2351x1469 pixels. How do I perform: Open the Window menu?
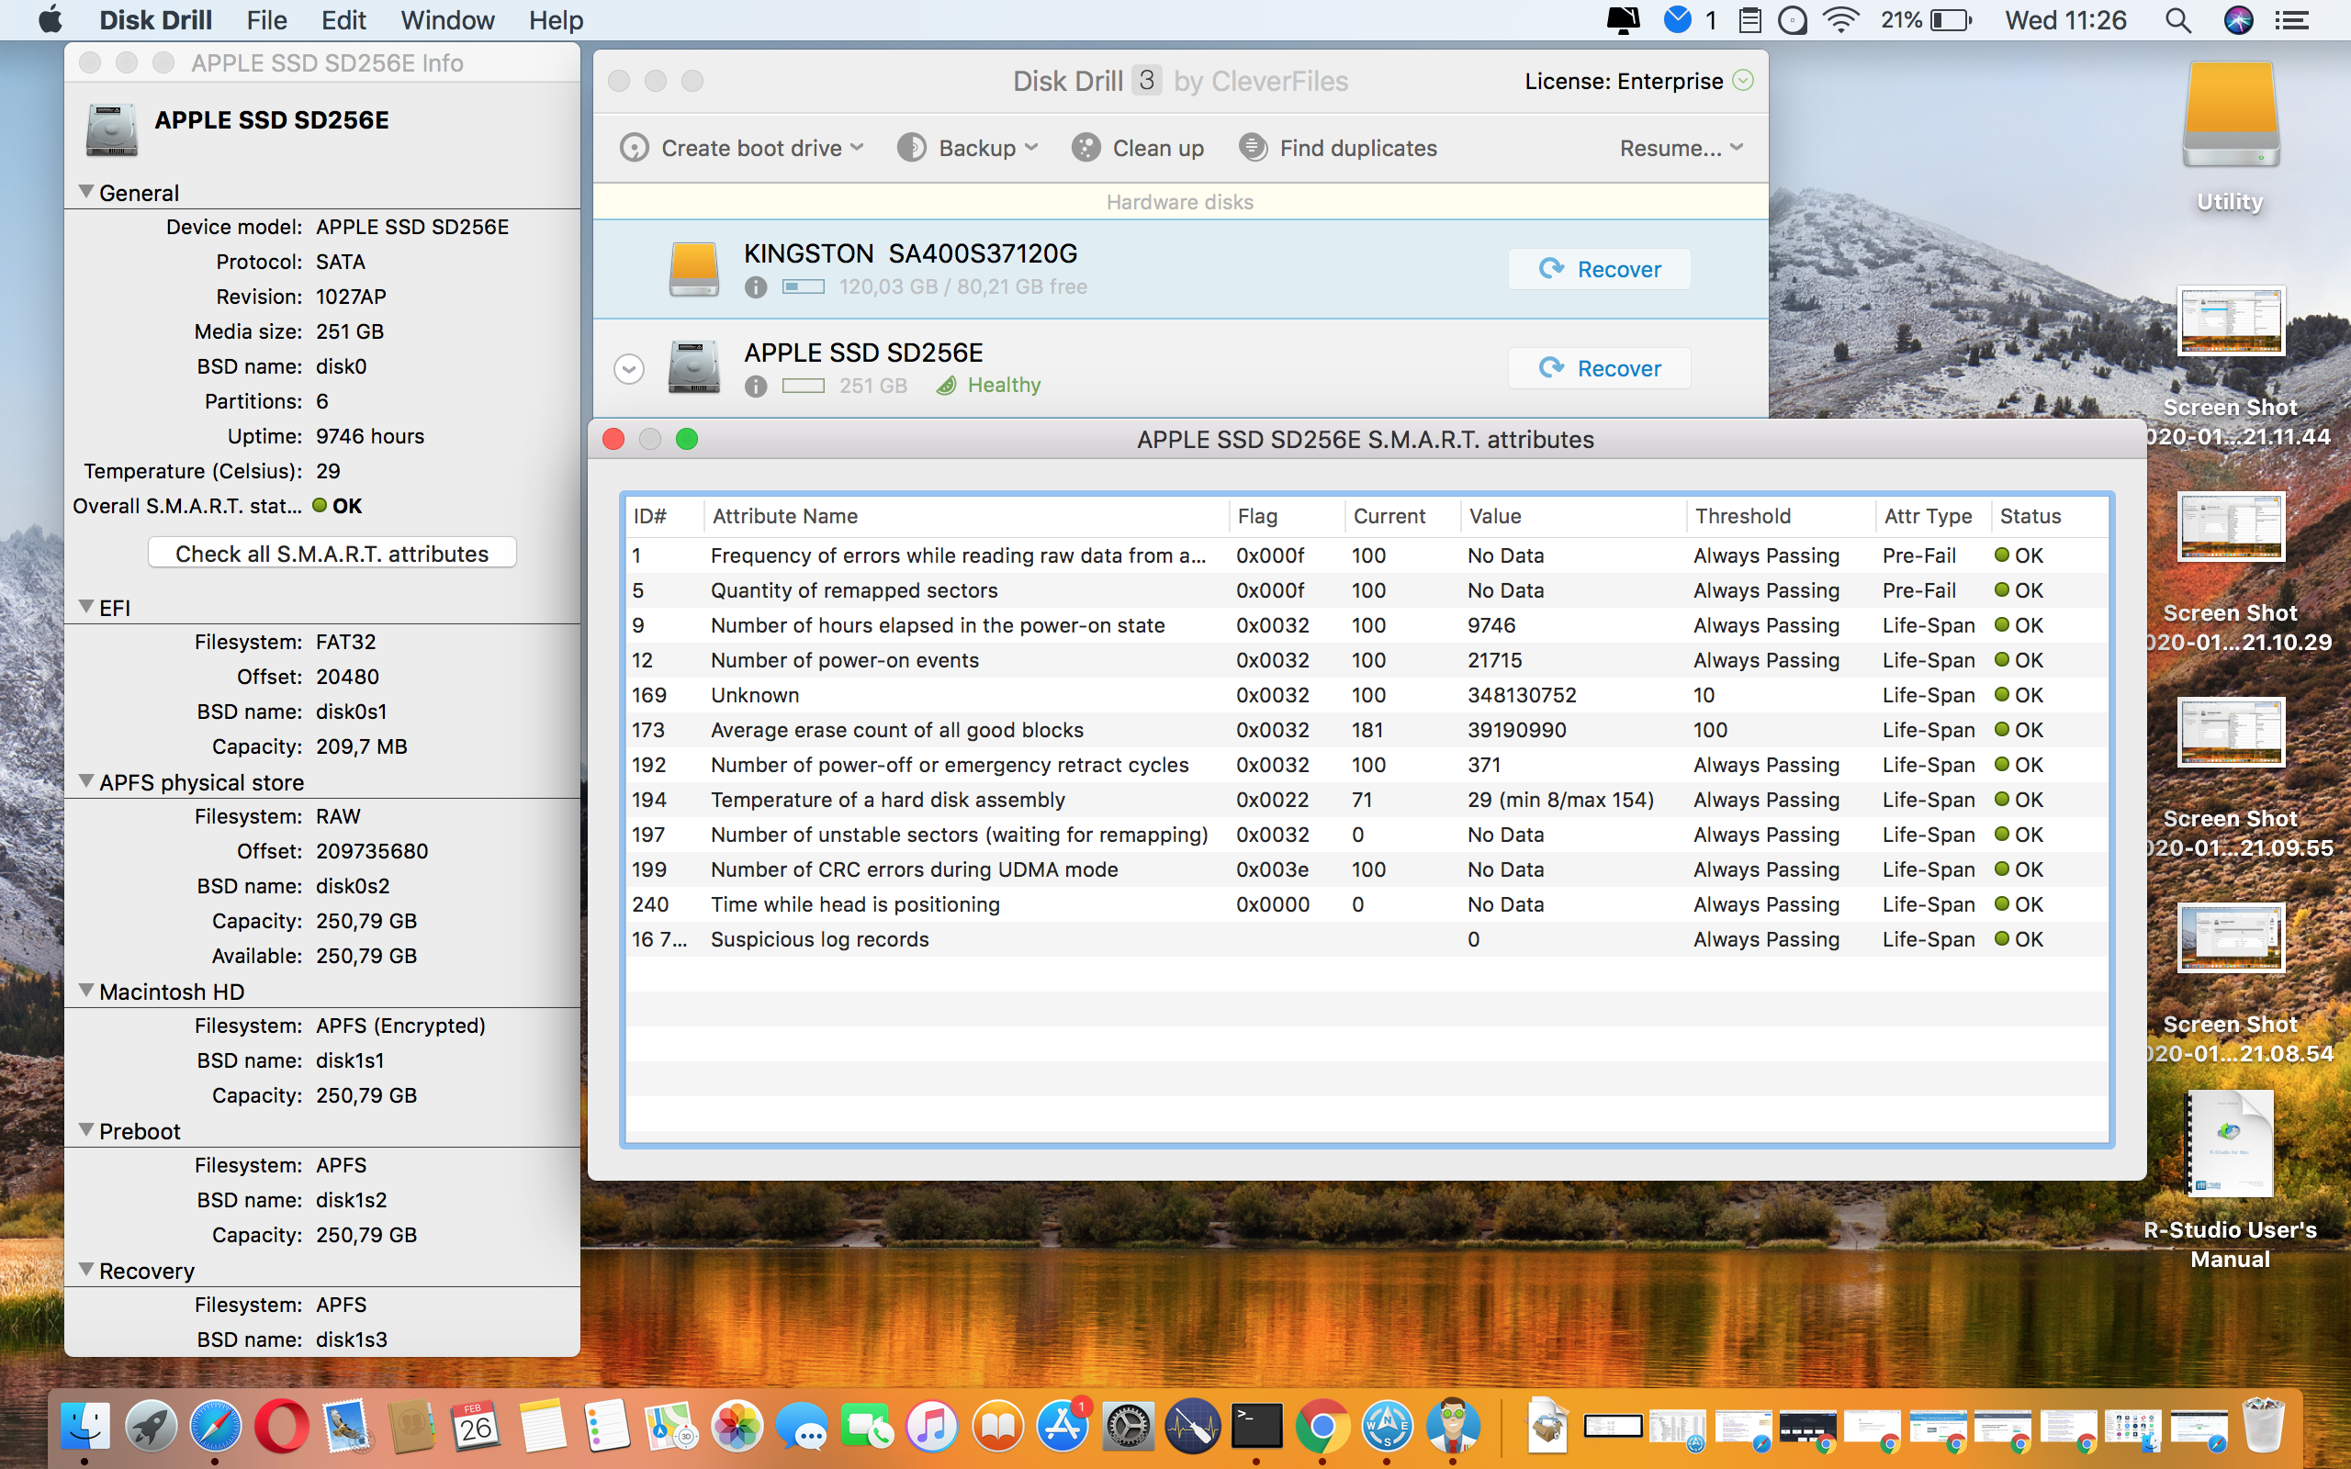[447, 20]
